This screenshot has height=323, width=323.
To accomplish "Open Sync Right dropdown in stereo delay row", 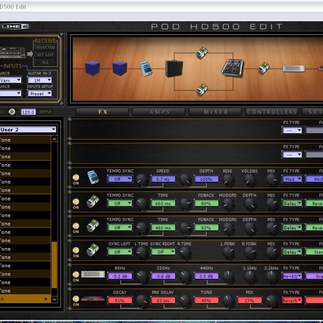I will (x=163, y=252).
